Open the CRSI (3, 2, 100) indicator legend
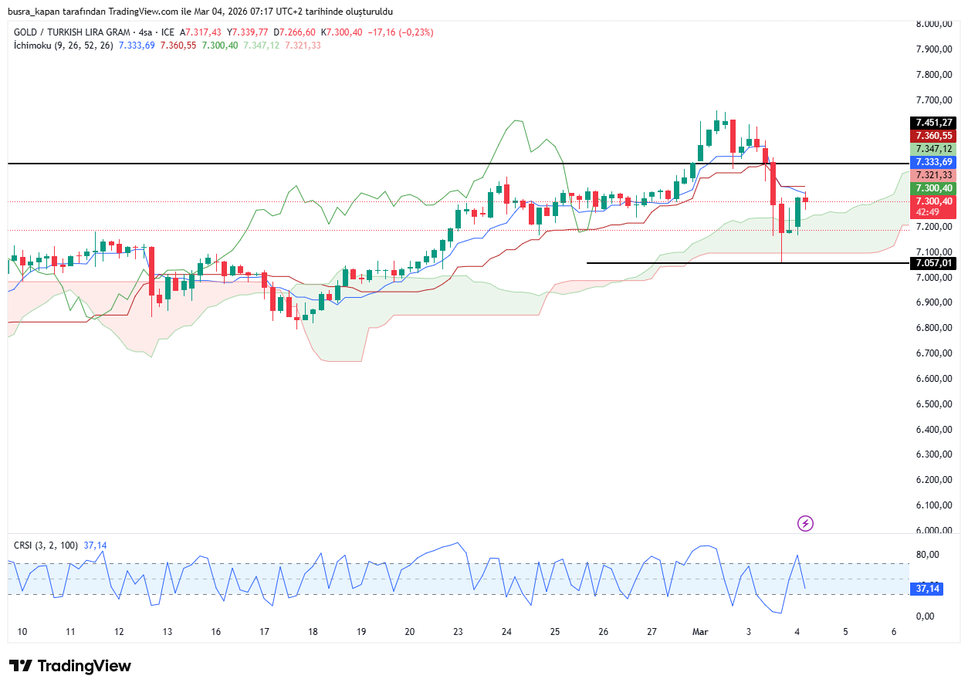 click(x=46, y=545)
